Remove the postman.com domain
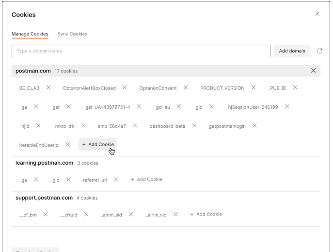Image resolution: width=333 pixels, height=252 pixels. (x=313, y=71)
